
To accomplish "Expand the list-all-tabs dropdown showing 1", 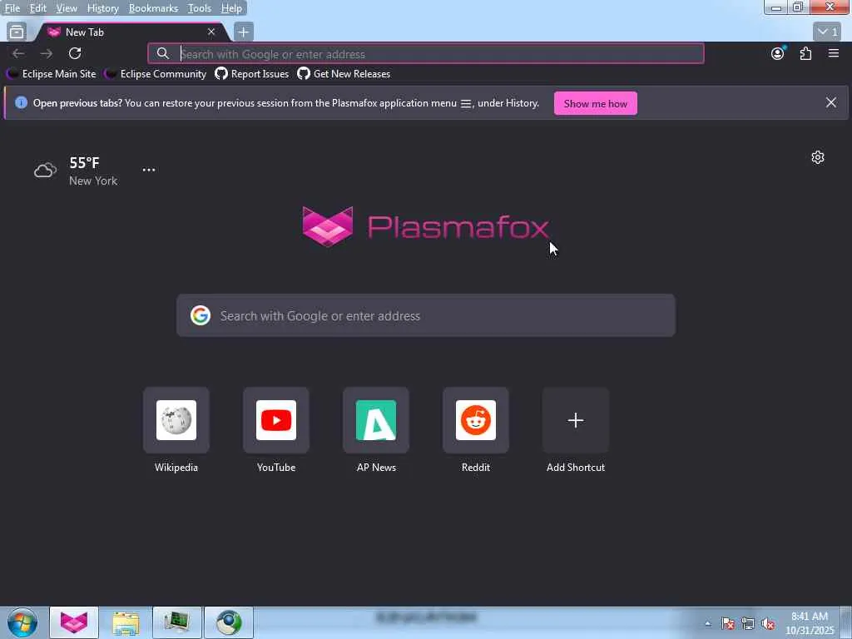I will 828,32.
